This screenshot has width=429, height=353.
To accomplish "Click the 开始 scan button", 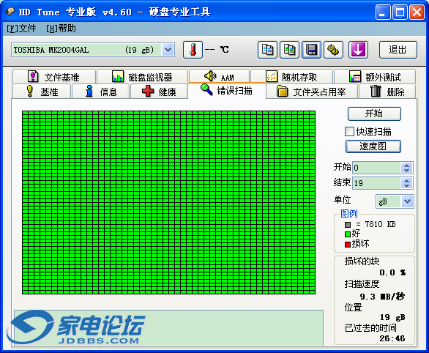I will tap(374, 114).
